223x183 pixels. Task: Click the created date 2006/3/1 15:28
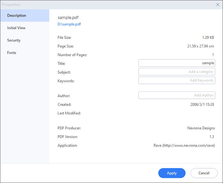tap(202, 105)
